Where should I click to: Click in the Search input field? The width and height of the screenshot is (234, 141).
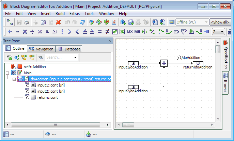click(x=59, y=58)
